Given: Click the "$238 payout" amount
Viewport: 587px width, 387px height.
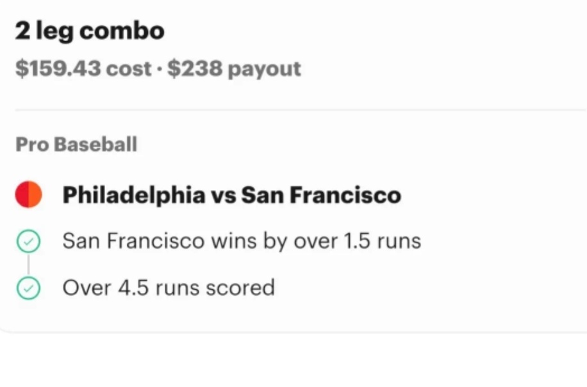Looking at the screenshot, I should point(234,68).
